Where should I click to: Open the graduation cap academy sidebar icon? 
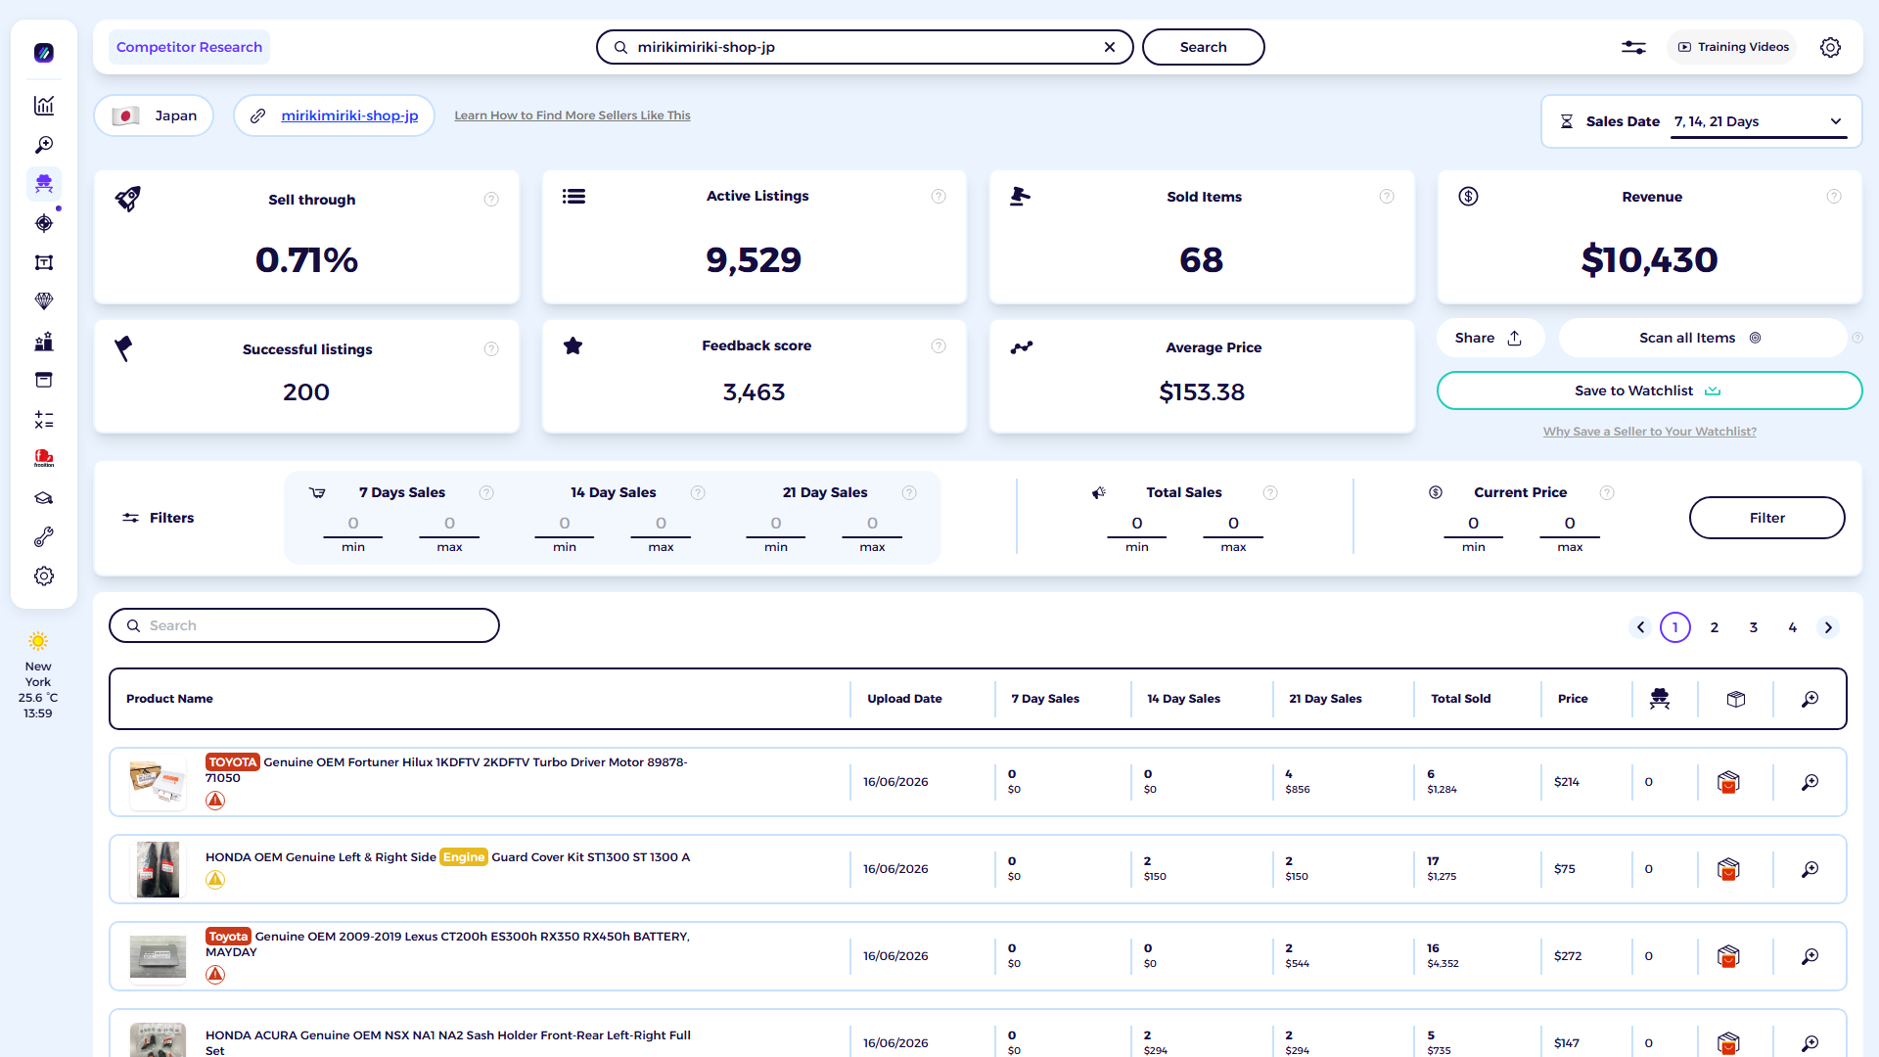(x=44, y=498)
